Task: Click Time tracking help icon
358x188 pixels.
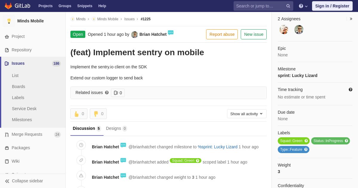Action: (x=351, y=90)
